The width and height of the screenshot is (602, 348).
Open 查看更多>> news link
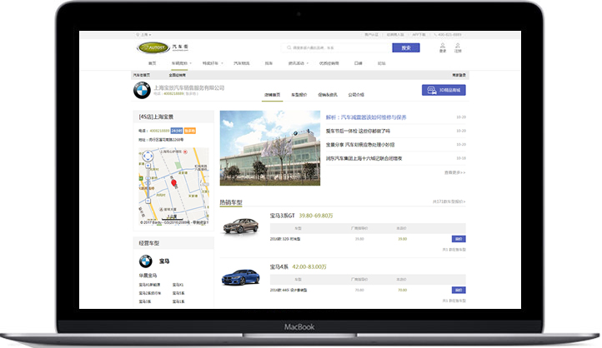pos(454,173)
